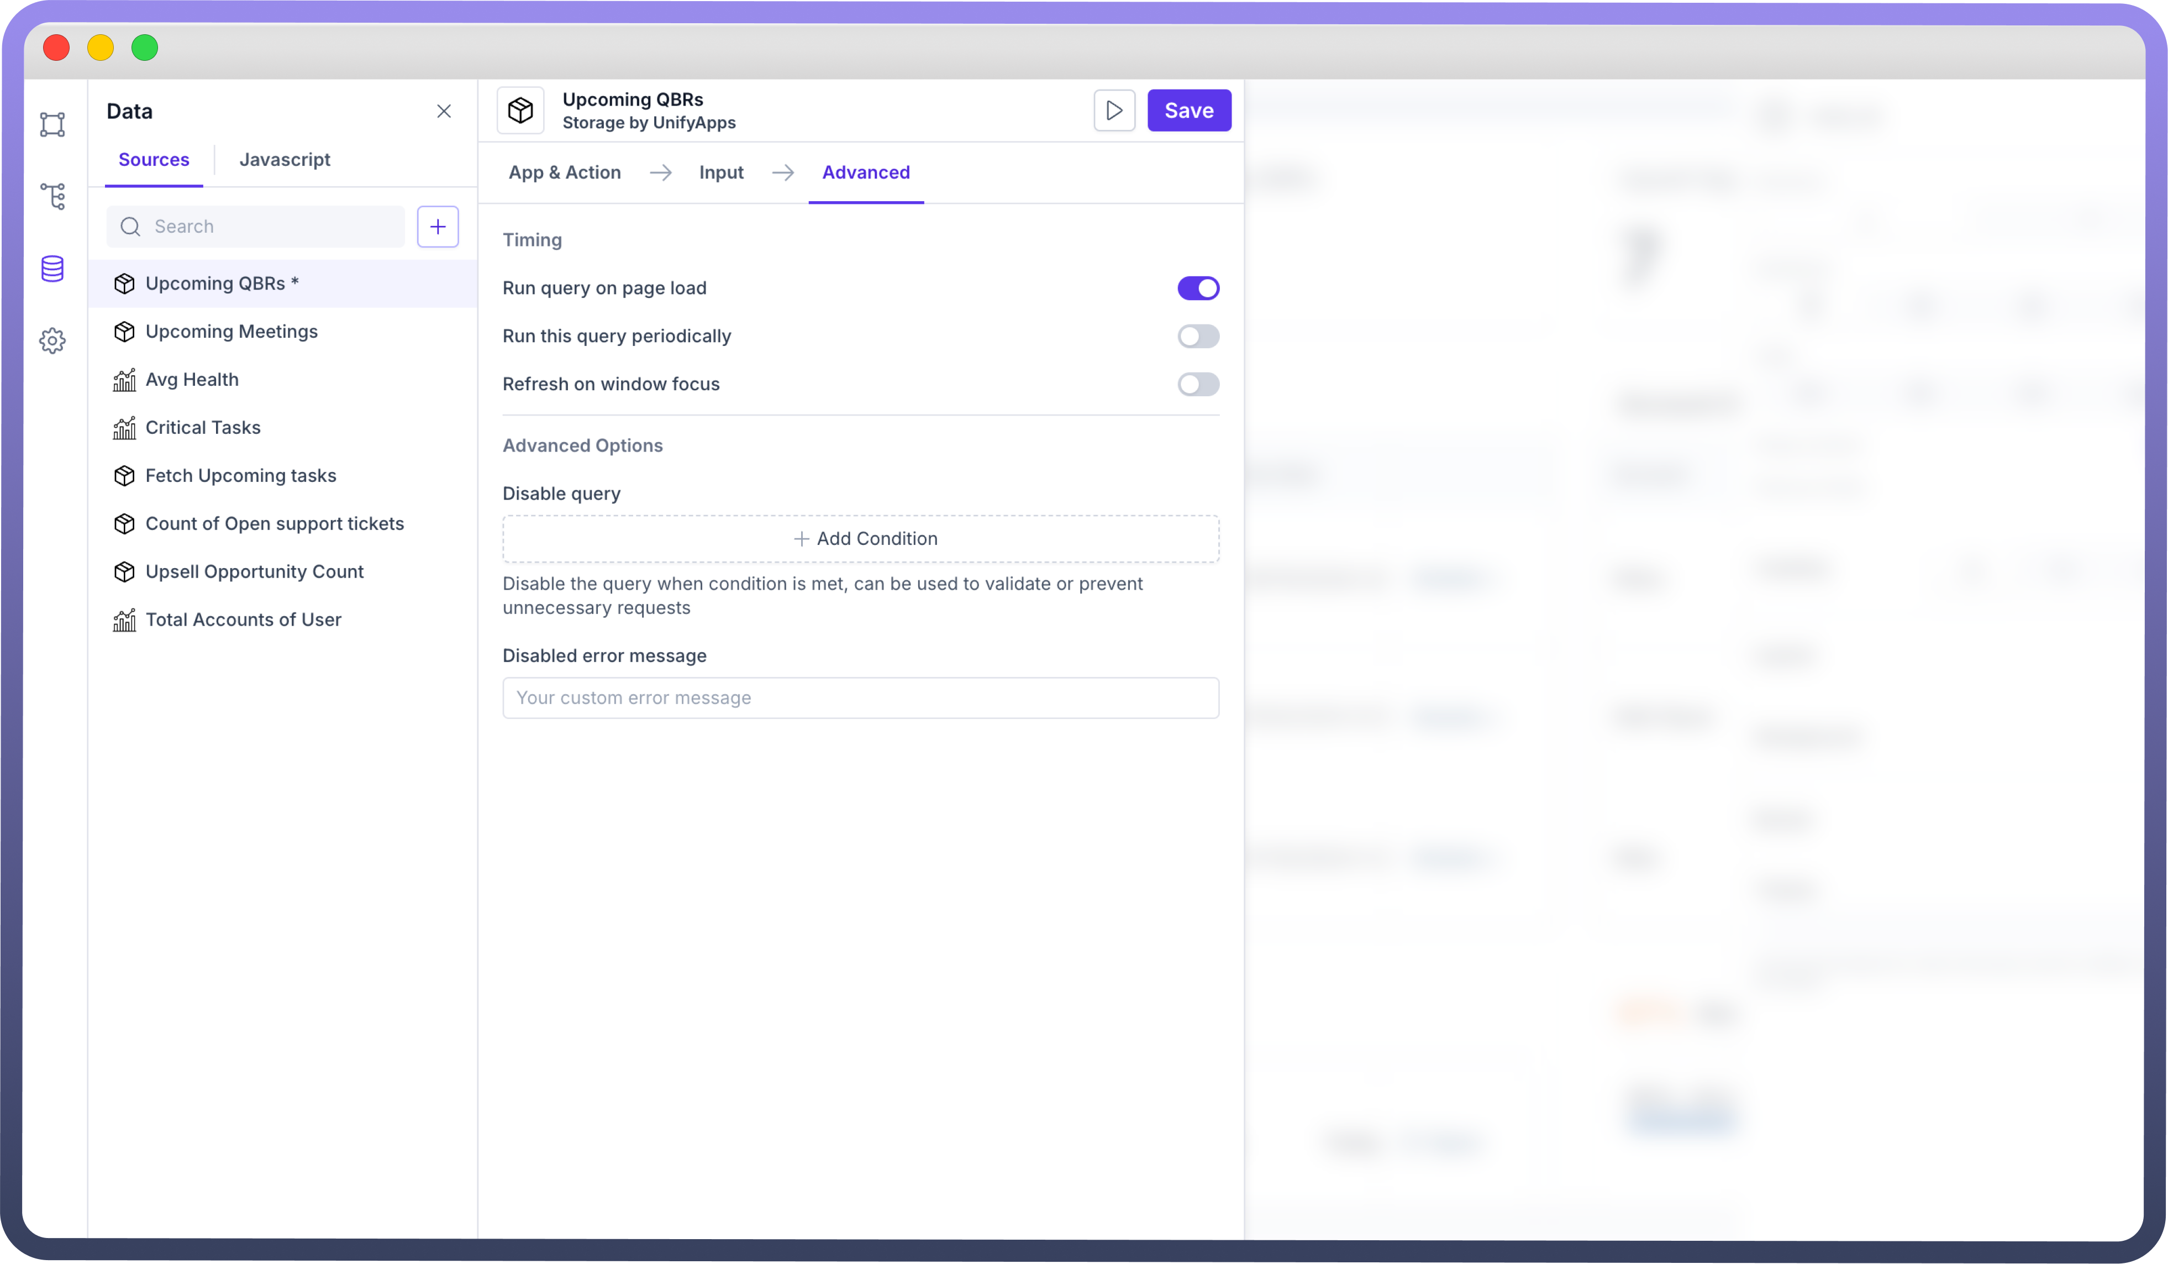Disable Run query on page load toggle

pyautogui.click(x=1198, y=289)
